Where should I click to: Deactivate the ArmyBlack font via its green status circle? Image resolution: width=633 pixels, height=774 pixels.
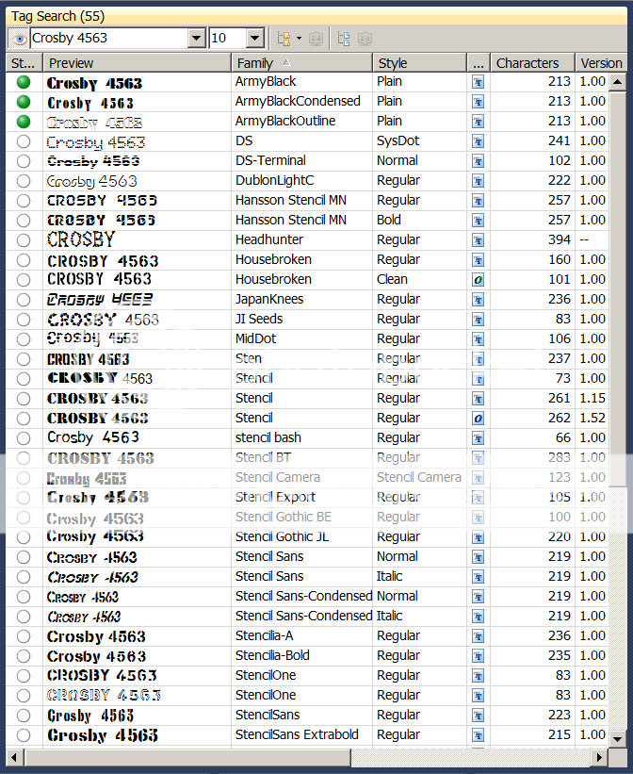(24, 82)
